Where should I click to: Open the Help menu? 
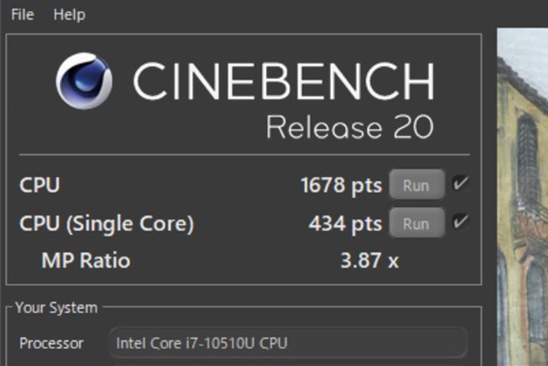click(69, 15)
